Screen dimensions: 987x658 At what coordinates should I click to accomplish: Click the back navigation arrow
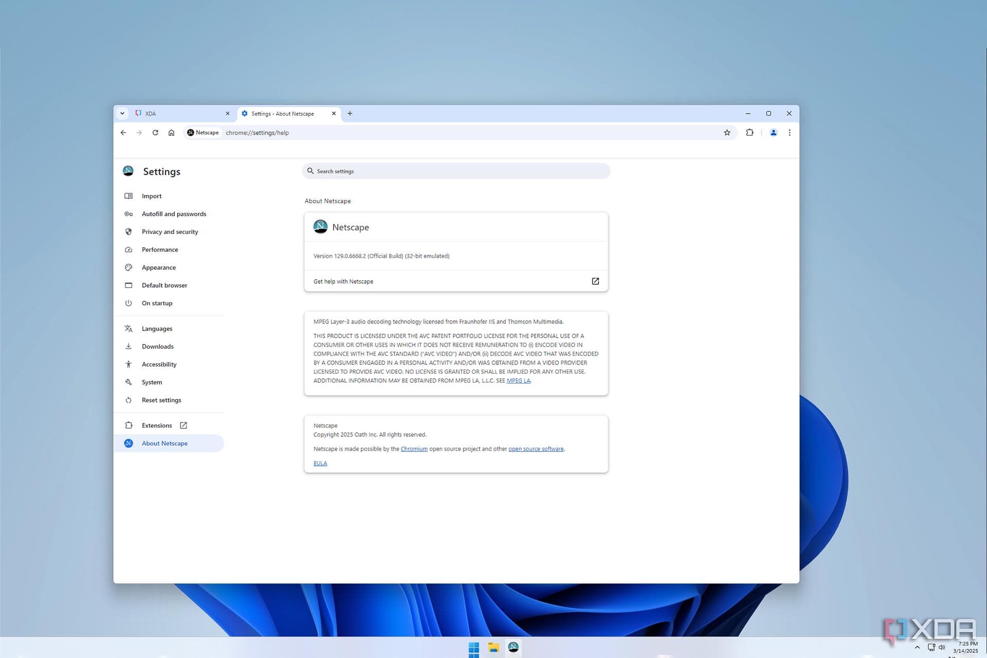[123, 132]
